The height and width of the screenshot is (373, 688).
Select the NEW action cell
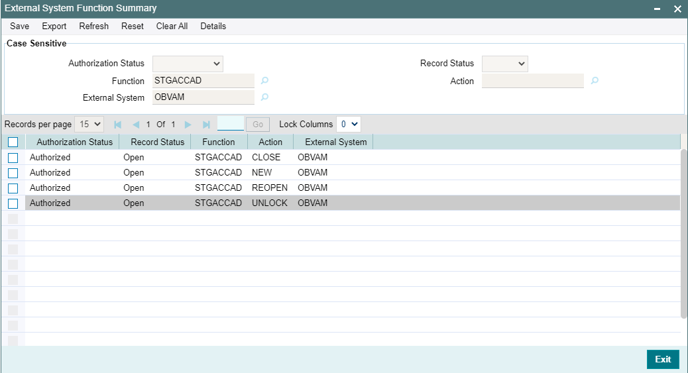262,172
